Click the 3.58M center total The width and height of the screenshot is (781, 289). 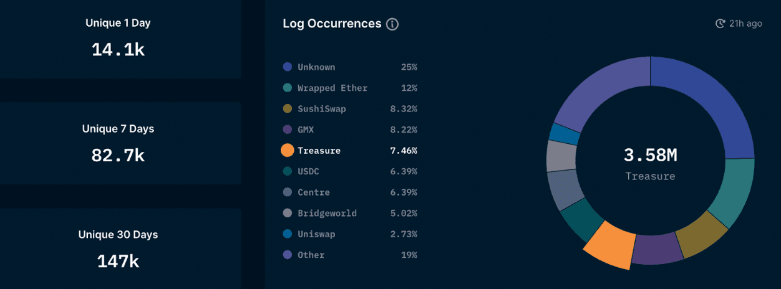pyautogui.click(x=650, y=156)
